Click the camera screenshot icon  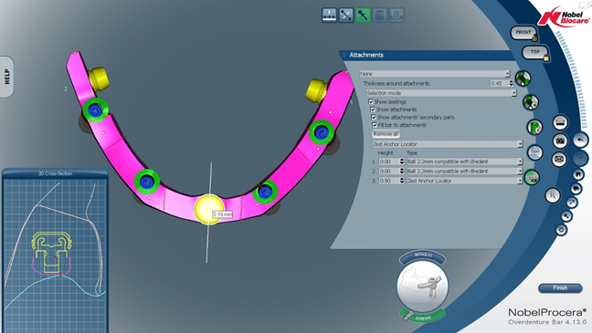point(560,141)
